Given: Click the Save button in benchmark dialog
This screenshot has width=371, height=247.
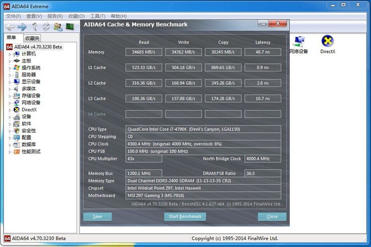Looking at the screenshot, I should pyautogui.click(x=97, y=216).
